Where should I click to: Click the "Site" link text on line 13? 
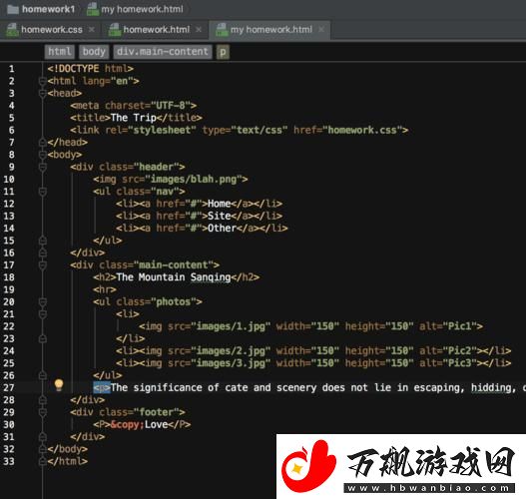219,216
